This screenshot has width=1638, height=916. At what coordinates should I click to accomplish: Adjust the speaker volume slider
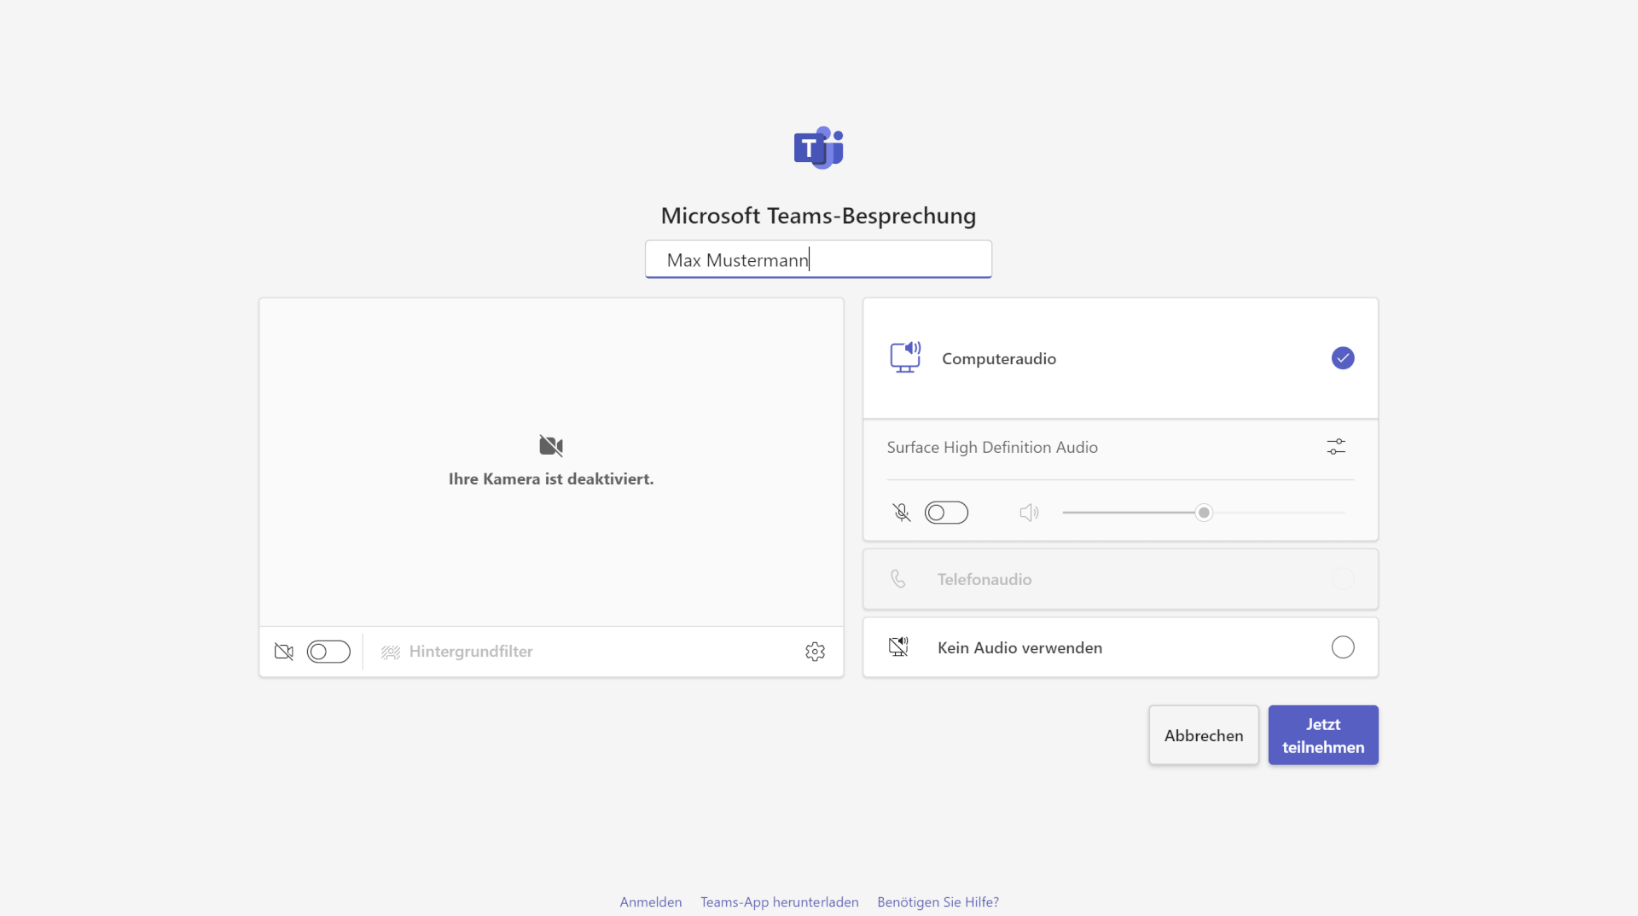[x=1203, y=512]
